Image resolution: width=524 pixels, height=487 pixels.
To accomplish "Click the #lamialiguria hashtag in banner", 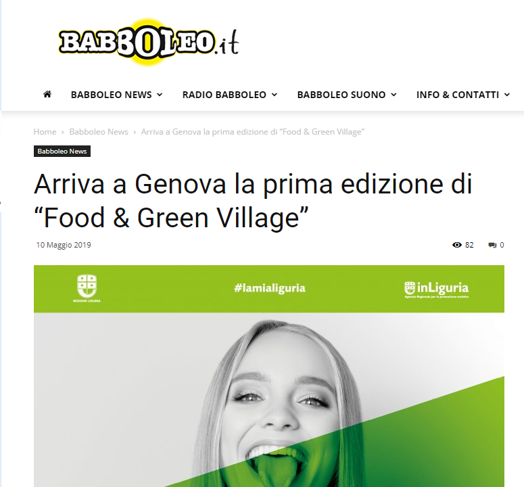I will tap(270, 288).
